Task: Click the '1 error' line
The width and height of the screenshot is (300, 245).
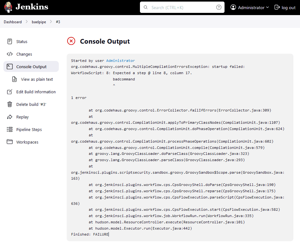Action: click(x=79, y=98)
